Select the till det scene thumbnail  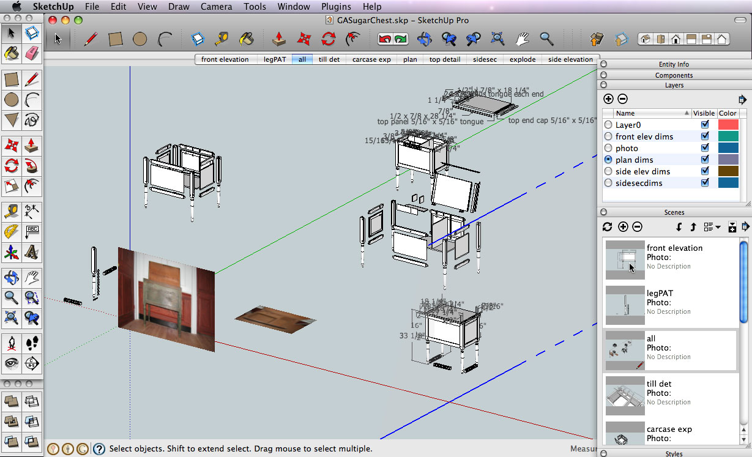[x=625, y=396]
